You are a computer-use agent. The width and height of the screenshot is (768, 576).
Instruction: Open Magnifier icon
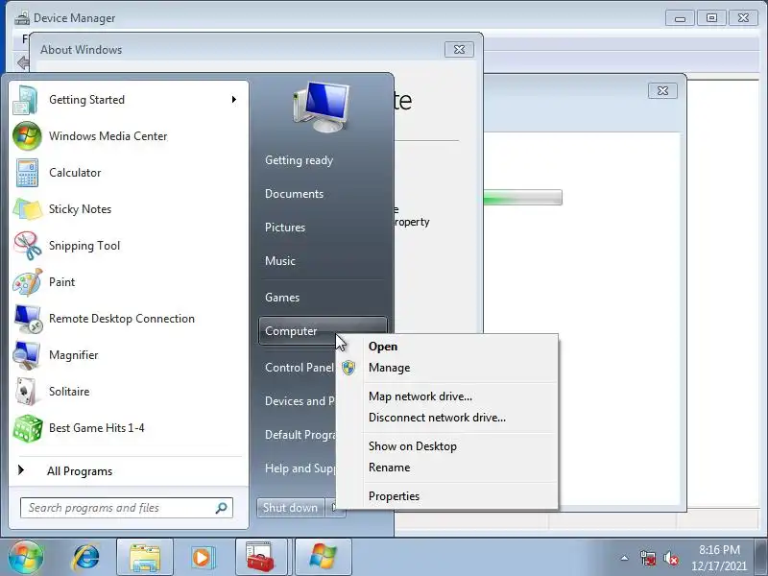tap(27, 355)
